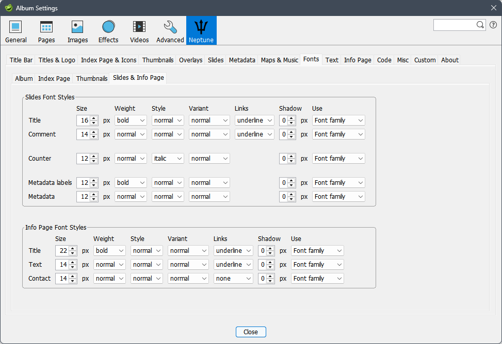Open Slides Title variant dropdown
Image resolution: width=502 pixels, height=344 pixels.
pos(209,121)
